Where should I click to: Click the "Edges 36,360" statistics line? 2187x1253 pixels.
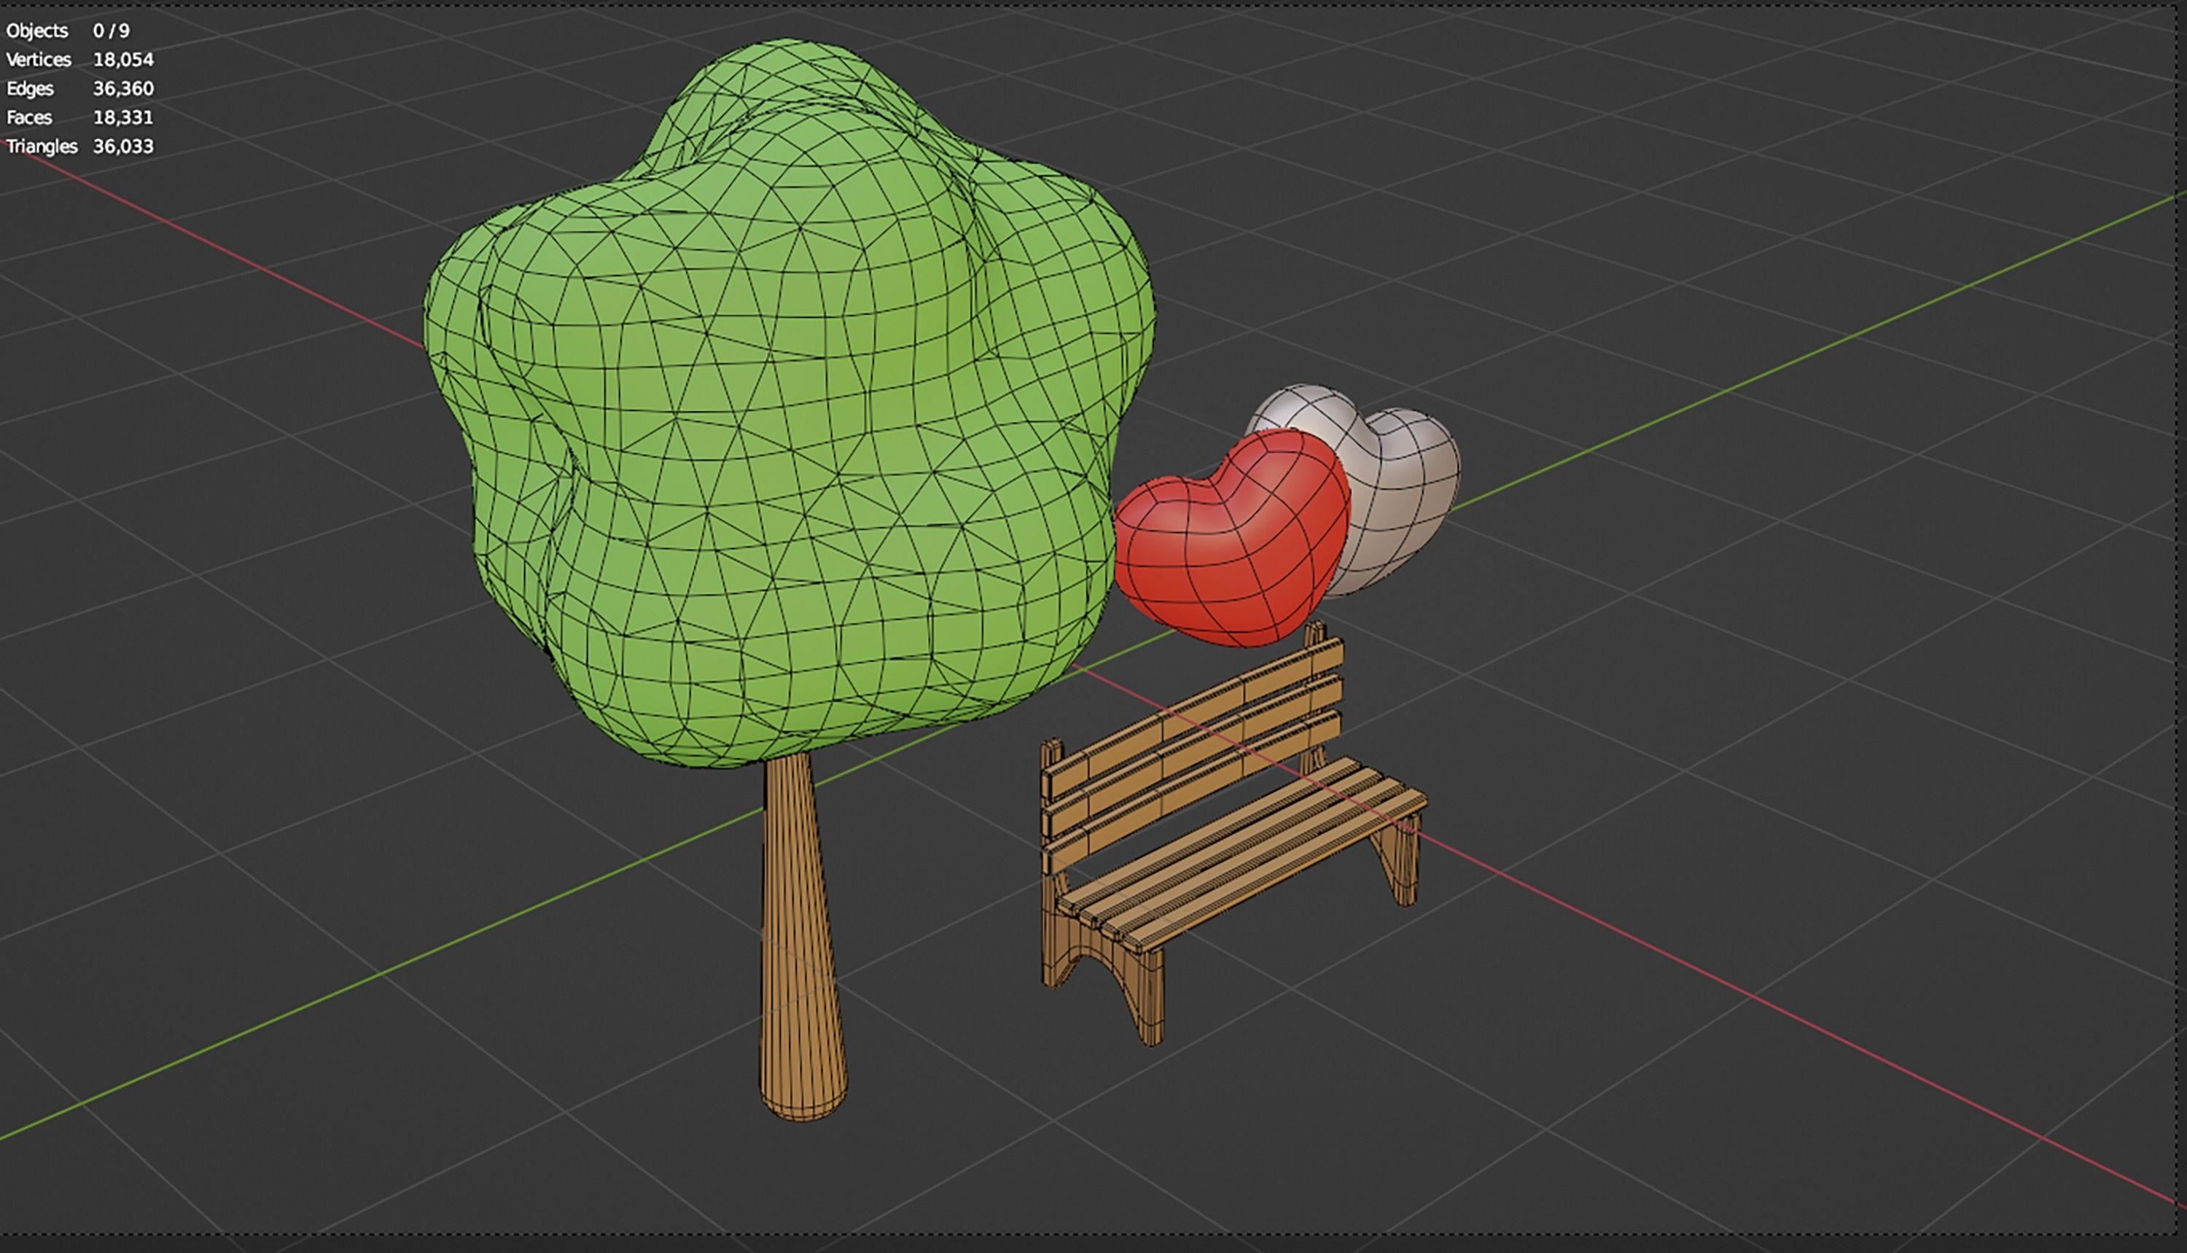point(80,89)
